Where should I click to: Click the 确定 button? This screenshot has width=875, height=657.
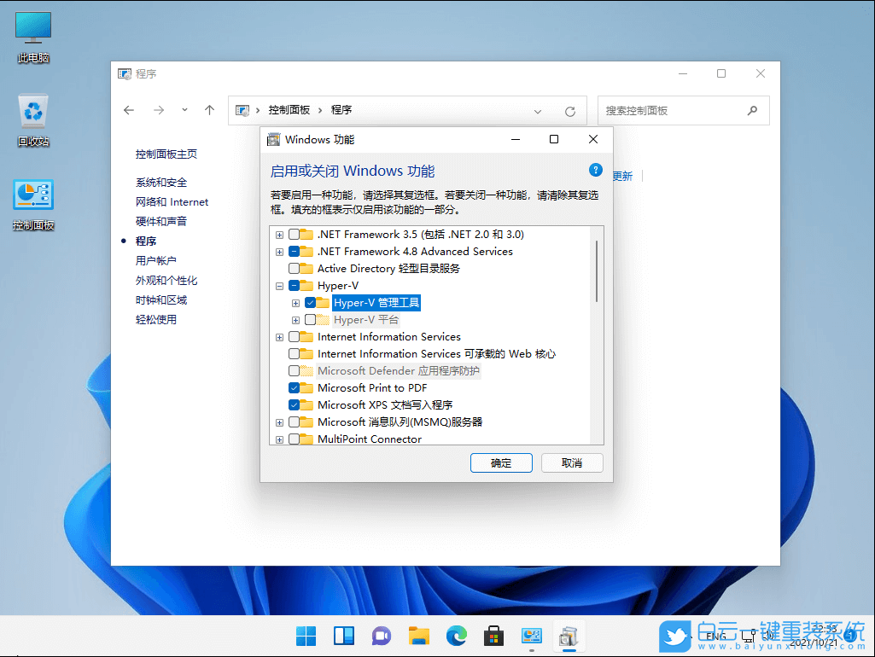click(501, 462)
